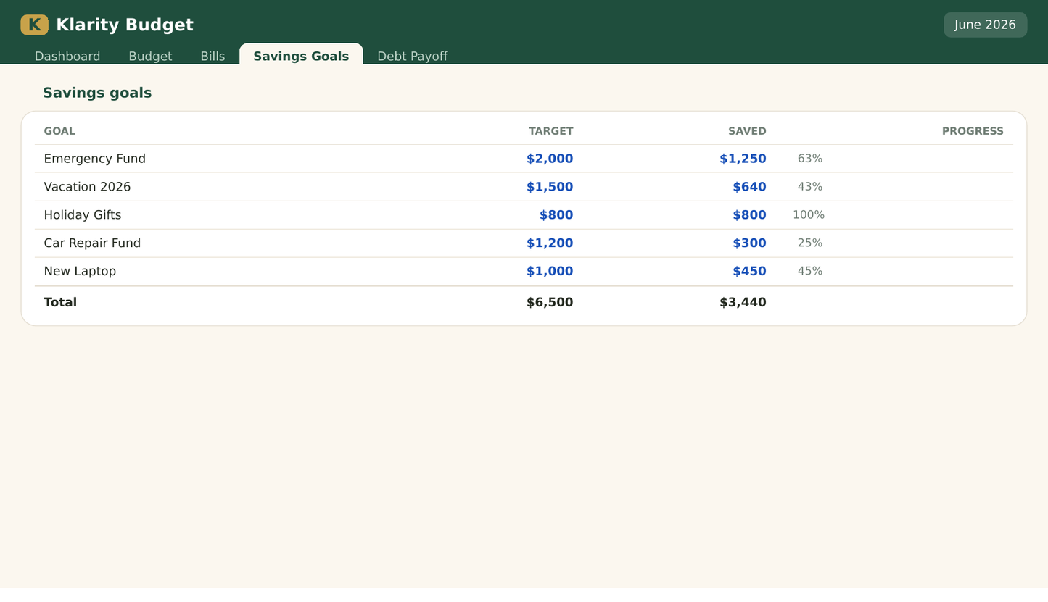Screen dimensions: 1048x602
Task: Click the SAVED column header
Action: [747, 131]
